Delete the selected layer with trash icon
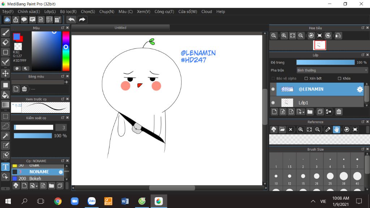Image resolution: width=370 pixels, height=208 pixels. (x=339, y=112)
